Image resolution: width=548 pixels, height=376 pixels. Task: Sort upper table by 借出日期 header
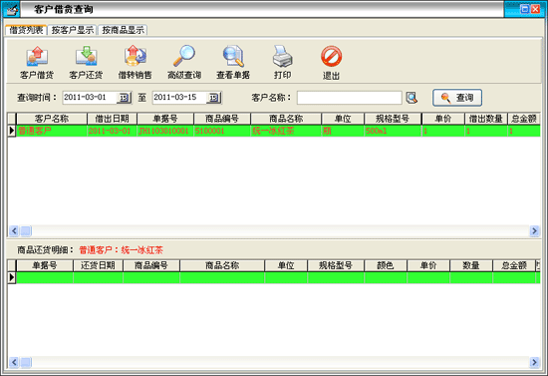112,119
